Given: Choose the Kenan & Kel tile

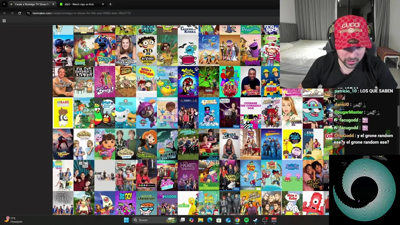Looking at the screenshot, I should (313, 175).
